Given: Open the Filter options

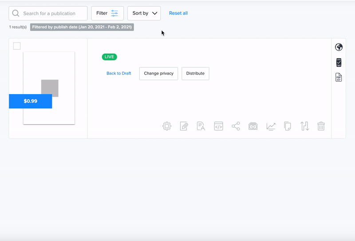Looking at the screenshot, I should click(107, 13).
